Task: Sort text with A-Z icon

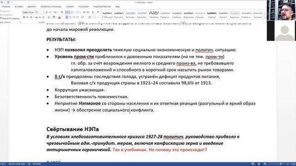Action: tap(93, 12)
